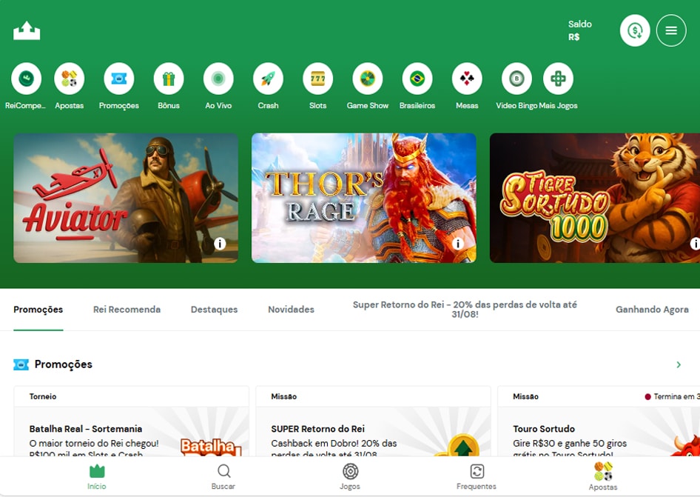Open the Ao Vivo live category
Viewport: 700px width, 497px height.
218,79
